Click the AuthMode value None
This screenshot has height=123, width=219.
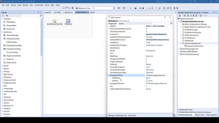[148, 78]
